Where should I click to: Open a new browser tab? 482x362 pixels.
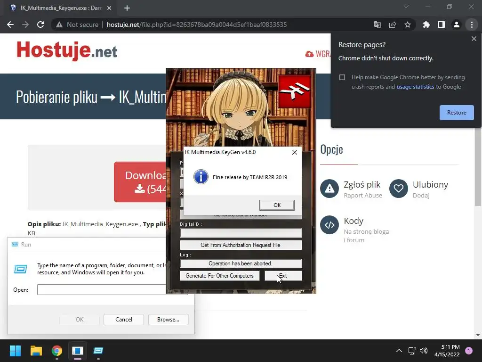(127, 8)
